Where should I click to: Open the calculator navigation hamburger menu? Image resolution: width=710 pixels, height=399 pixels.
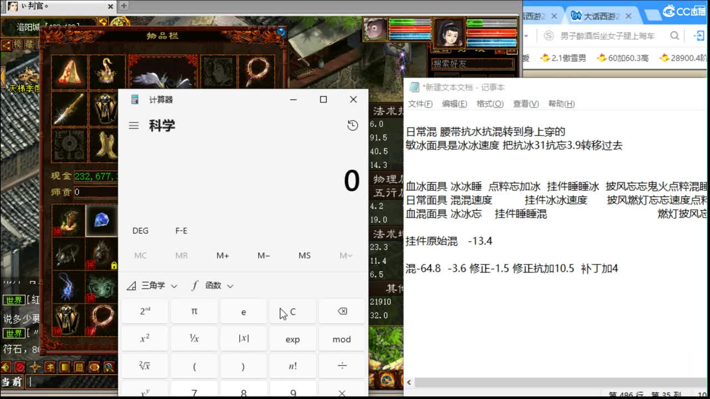pos(133,125)
